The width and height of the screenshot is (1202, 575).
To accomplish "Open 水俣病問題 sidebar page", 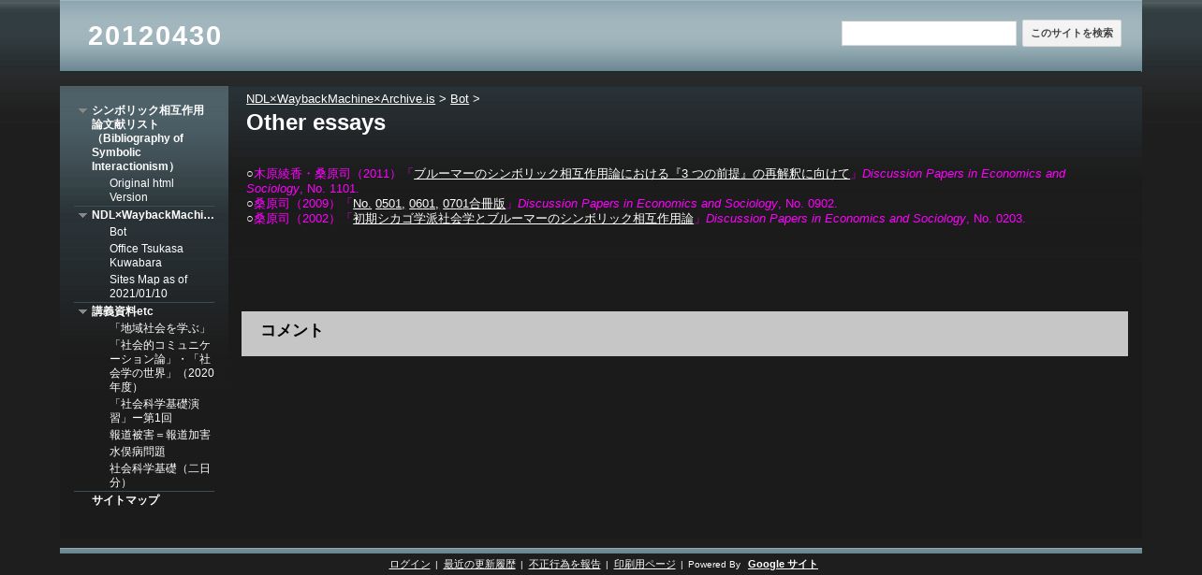I will click(138, 452).
